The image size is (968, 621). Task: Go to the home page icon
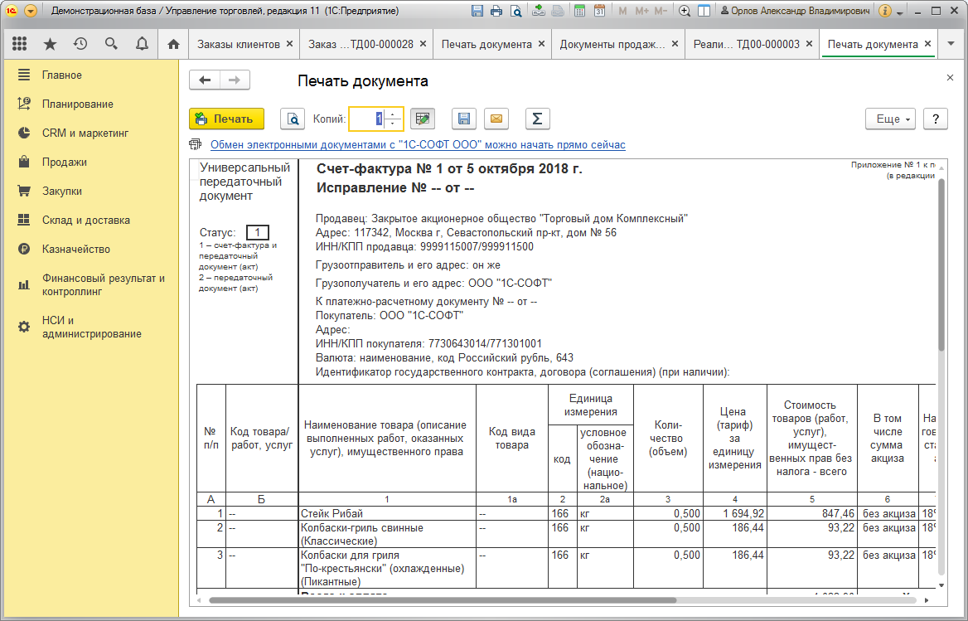pyautogui.click(x=173, y=45)
